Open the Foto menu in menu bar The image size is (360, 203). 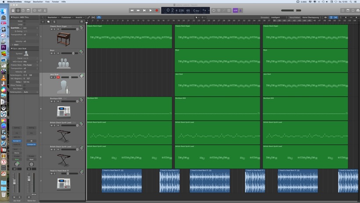[x=47, y=2]
